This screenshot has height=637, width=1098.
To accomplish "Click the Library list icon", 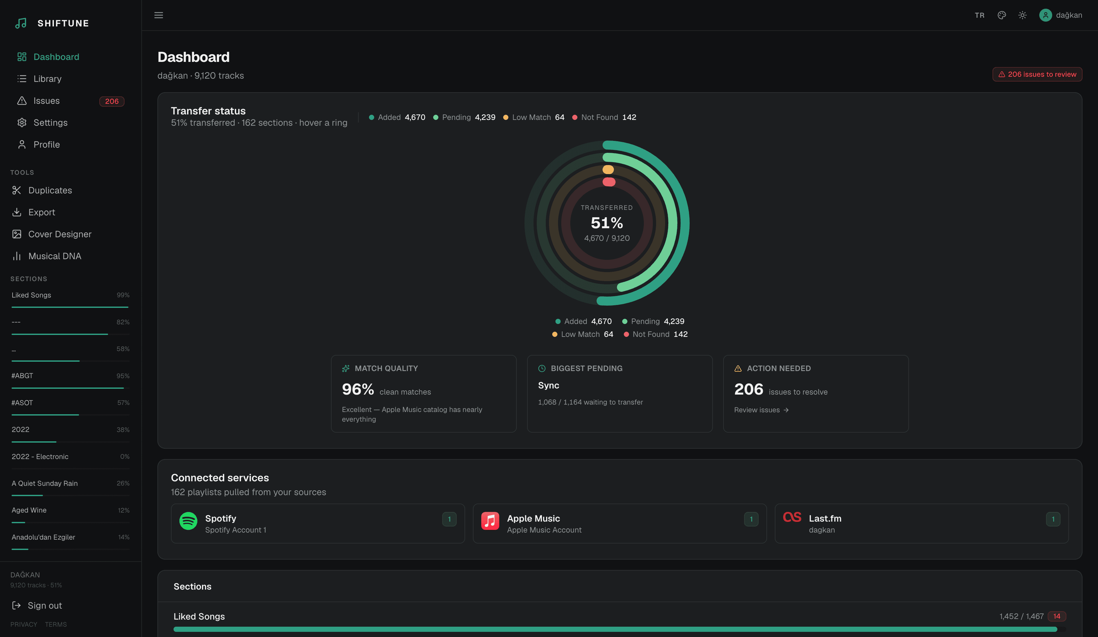I will point(22,79).
